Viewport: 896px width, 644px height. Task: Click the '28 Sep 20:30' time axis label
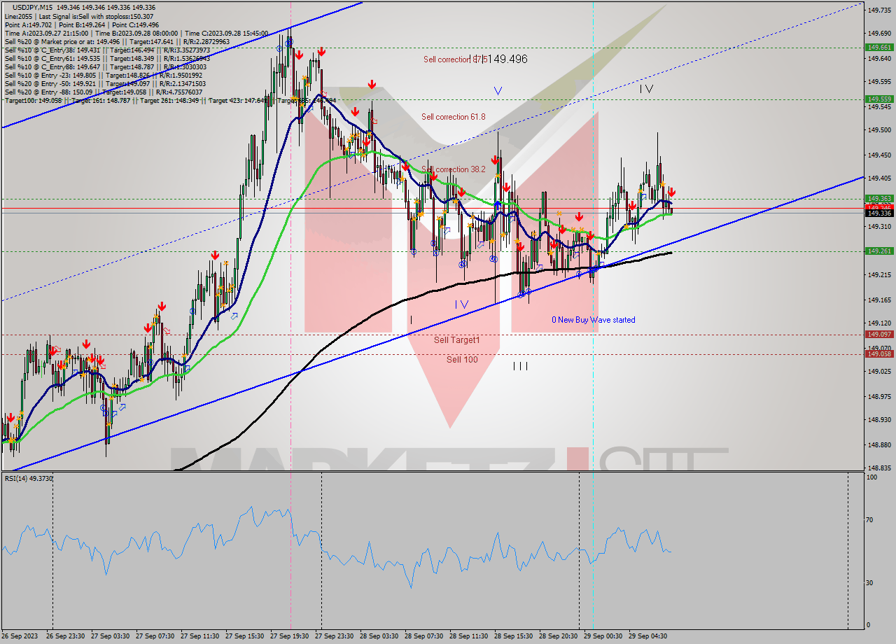point(558,636)
